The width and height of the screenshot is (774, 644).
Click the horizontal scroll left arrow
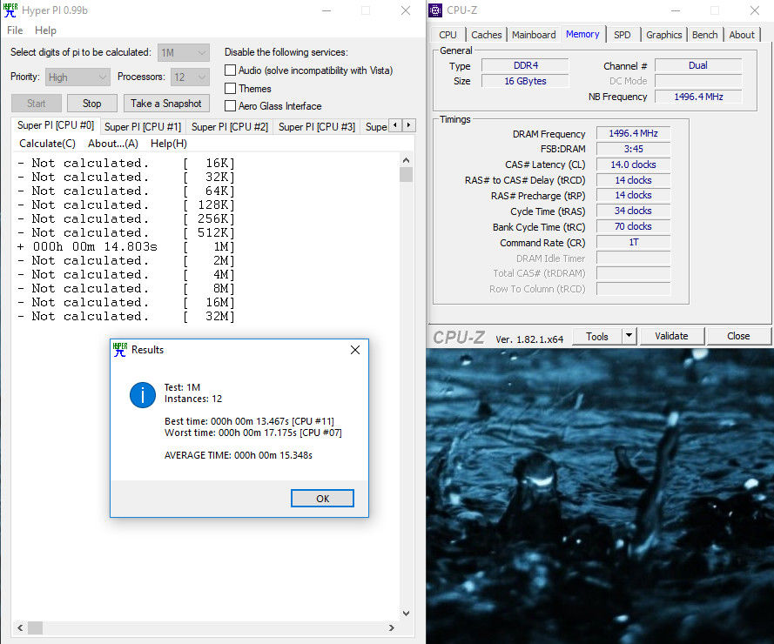point(20,627)
